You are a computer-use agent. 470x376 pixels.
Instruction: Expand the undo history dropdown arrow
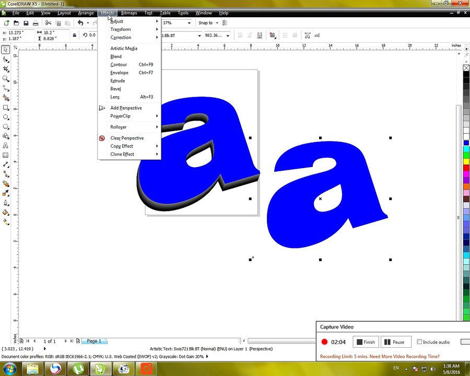88,23
